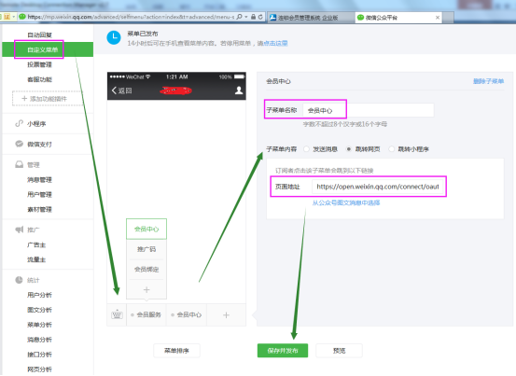Screen dimensions: 516x376
Task: Click the 删除子菜单 link
Action: point(488,81)
